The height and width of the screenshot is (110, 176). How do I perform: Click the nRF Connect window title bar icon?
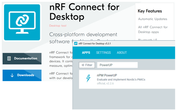[x=76, y=43]
